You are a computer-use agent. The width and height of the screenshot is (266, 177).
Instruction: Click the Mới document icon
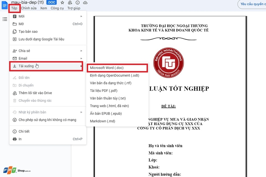tap(15, 16)
